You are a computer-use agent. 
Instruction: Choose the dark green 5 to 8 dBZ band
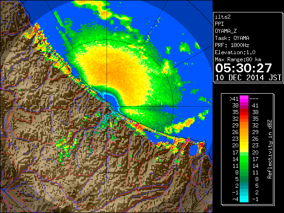point(244,179)
